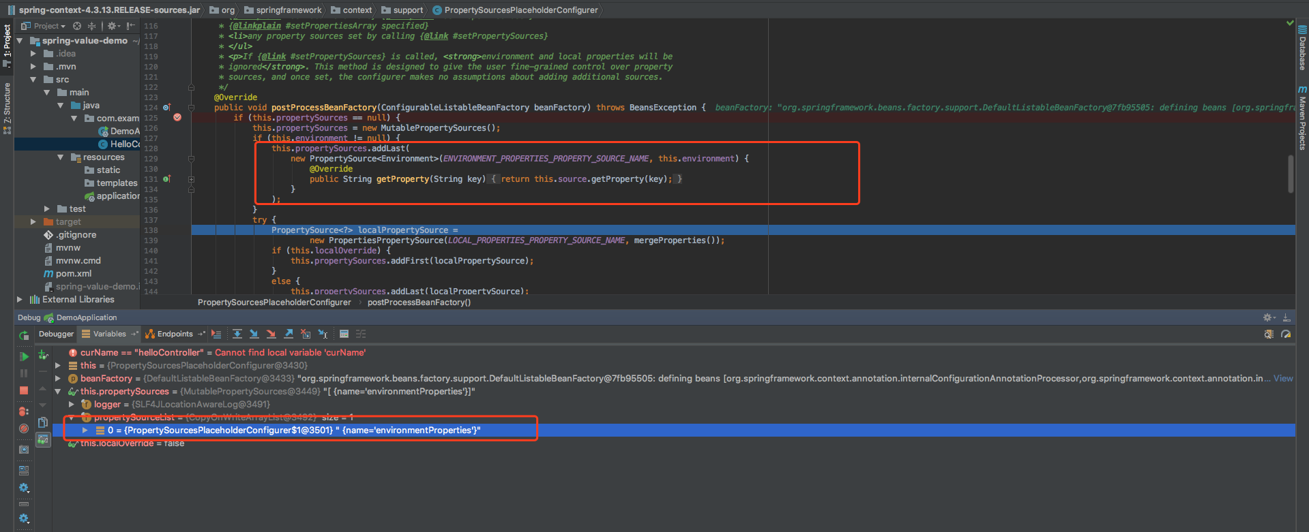Viewport: 1309px width, 532px height.
Task: Stop the debug session with red square
Action: (x=24, y=390)
